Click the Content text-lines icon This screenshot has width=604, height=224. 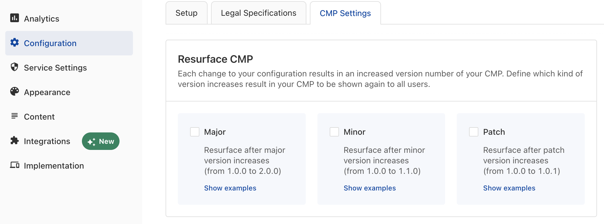click(x=15, y=116)
